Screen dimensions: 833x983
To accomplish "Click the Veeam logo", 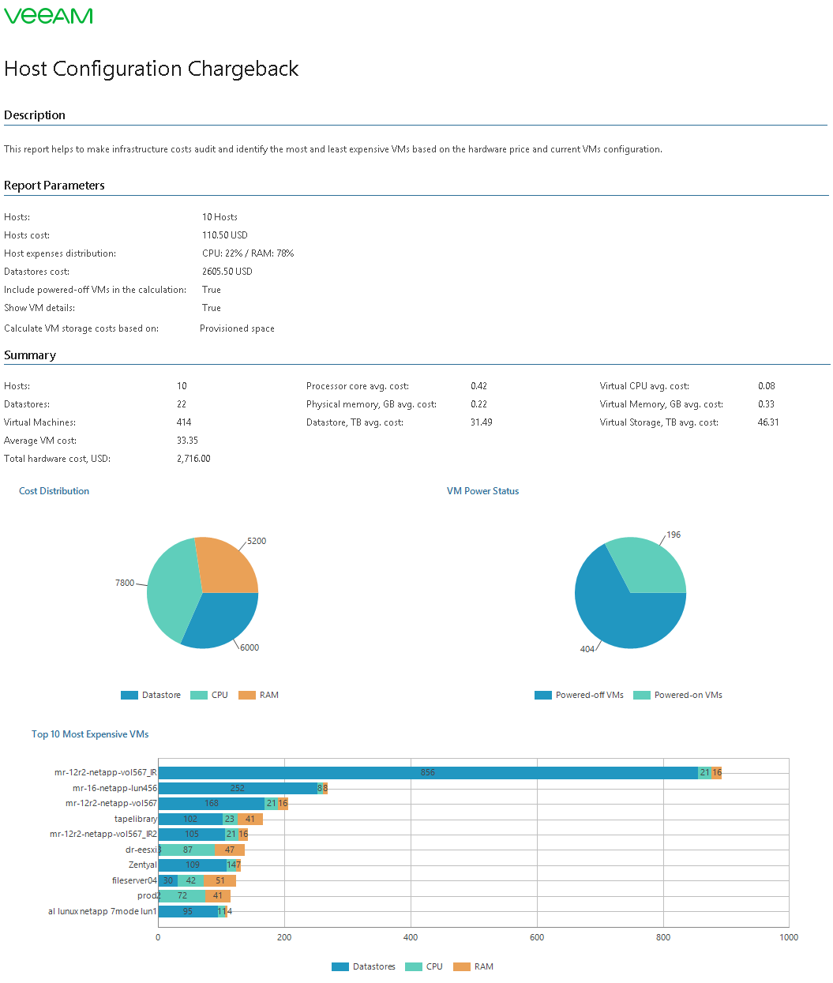I will (48, 16).
